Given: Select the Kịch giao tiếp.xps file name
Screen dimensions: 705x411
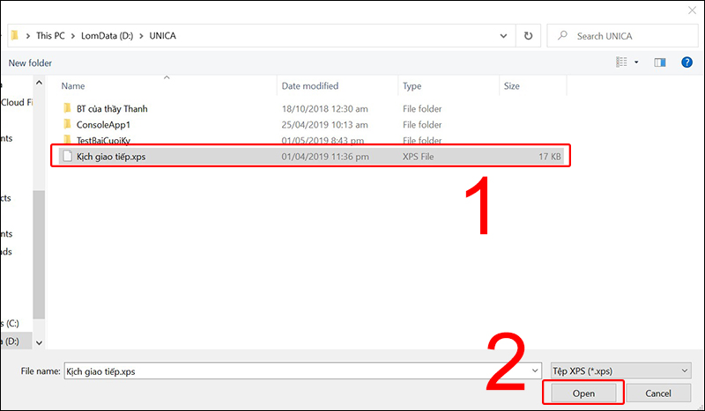Looking at the screenshot, I should tap(111, 157).
